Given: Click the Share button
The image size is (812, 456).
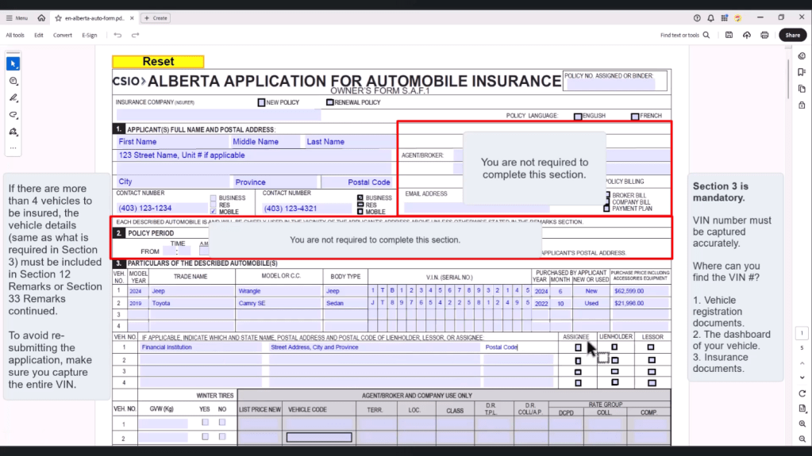Looking at the screenshot, I should click(792, 35).
